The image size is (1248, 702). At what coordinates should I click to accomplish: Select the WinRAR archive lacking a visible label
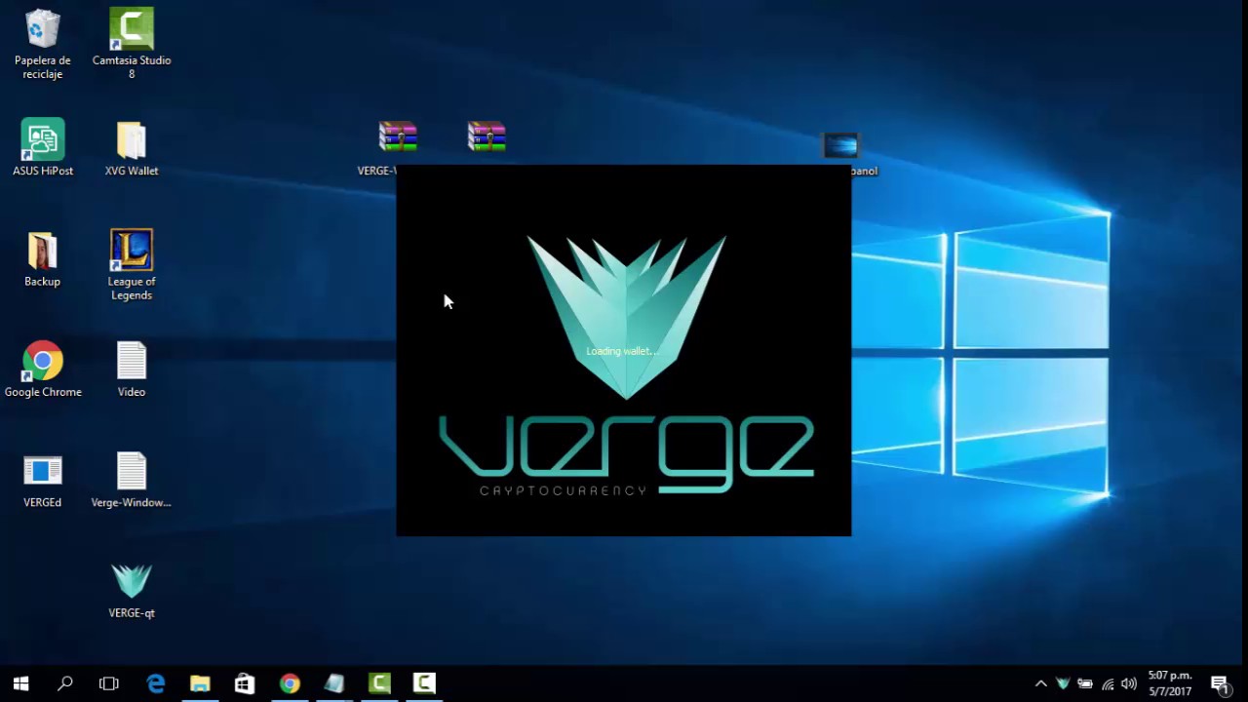(x=487, y=136)
